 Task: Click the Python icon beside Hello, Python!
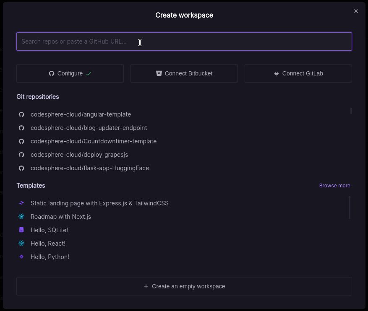pos(21,257)
